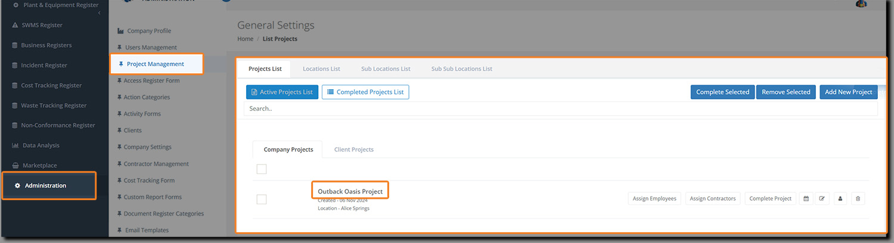Click the General Settings heading
The width and height of the screenshot is (894, 243).
pos(275,26)
